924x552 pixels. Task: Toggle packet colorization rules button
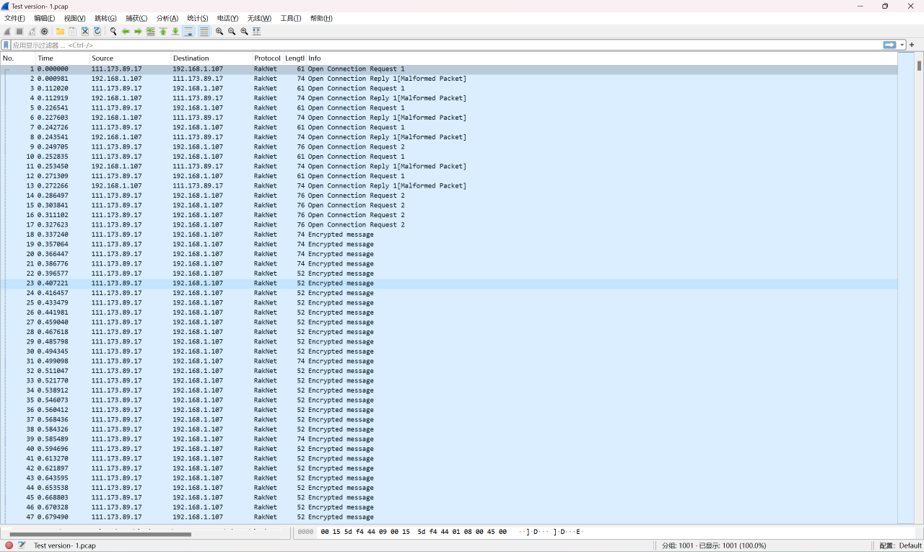(x=204, y=32)
